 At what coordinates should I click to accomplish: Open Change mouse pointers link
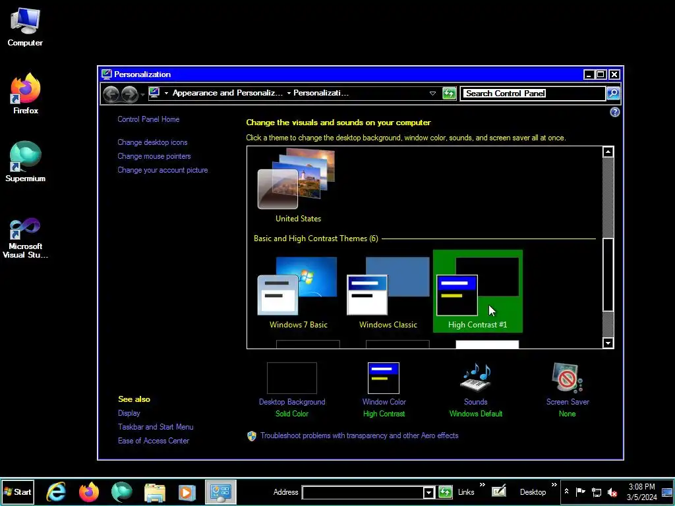[154, 156]
